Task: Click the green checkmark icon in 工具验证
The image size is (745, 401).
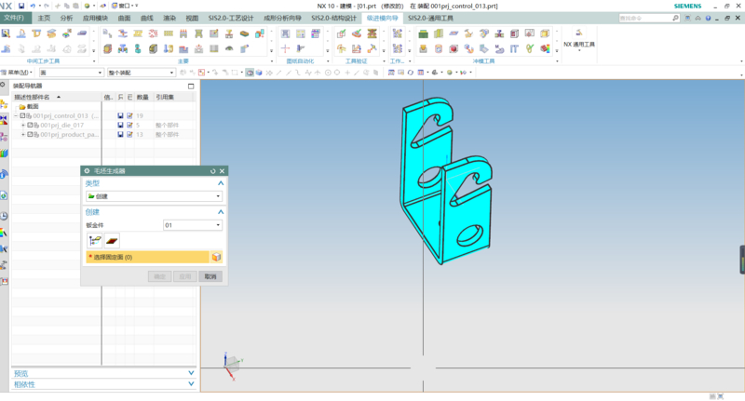Action: pyautogui.click(x=341, y=33)
